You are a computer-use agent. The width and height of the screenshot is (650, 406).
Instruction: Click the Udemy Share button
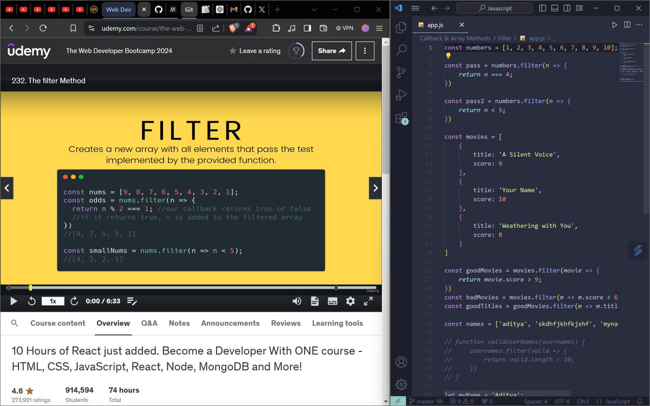click(x=331, y=50)
